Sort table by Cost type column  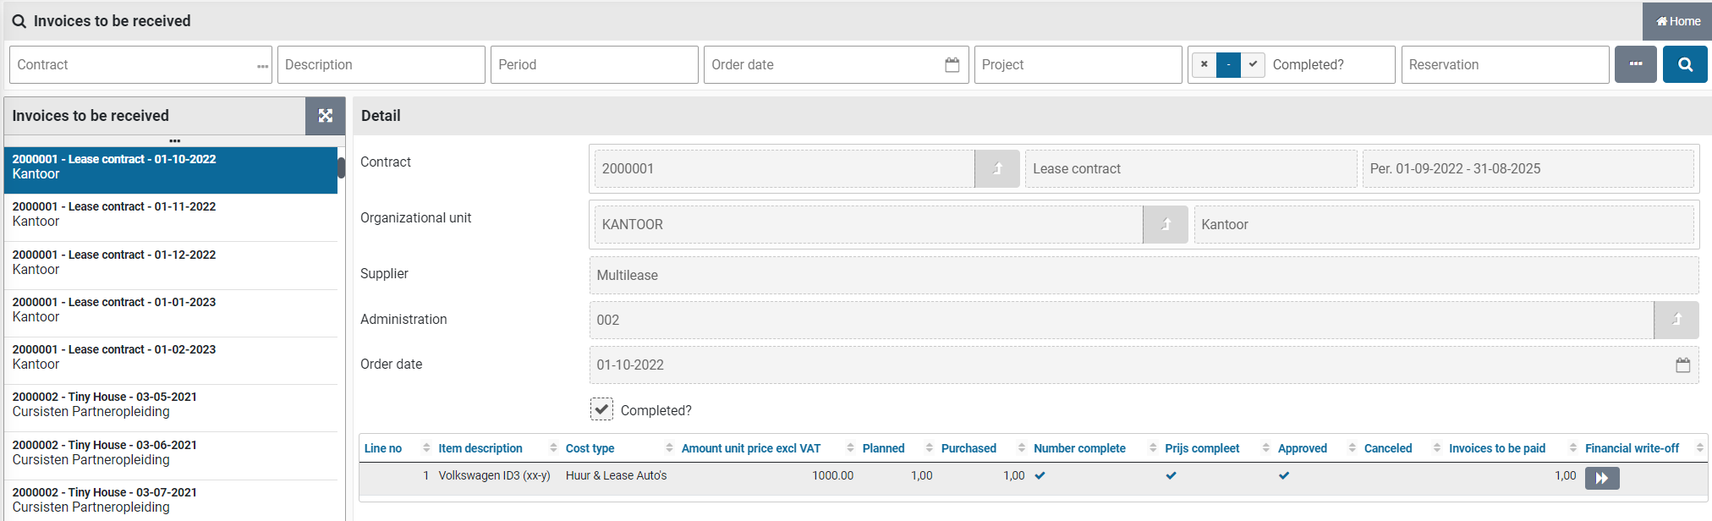[590, 448]
